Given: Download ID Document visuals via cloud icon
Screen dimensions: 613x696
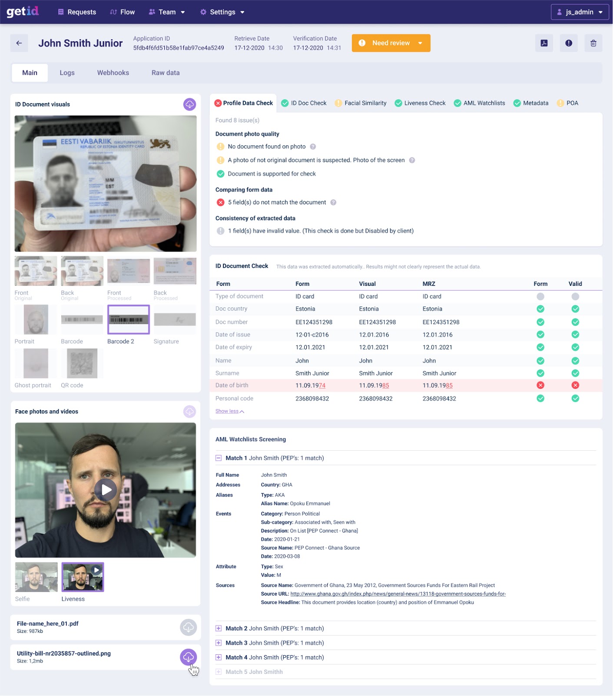Looking at the screenshot, I should pos(189,104).
